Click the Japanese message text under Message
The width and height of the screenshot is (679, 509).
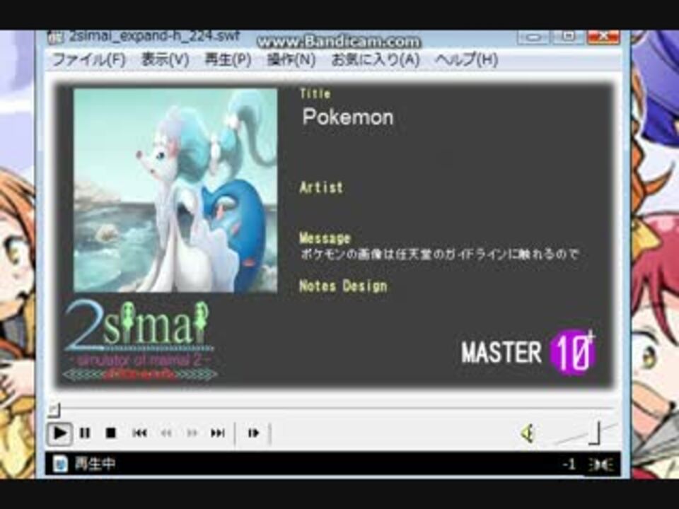(439, 254)
